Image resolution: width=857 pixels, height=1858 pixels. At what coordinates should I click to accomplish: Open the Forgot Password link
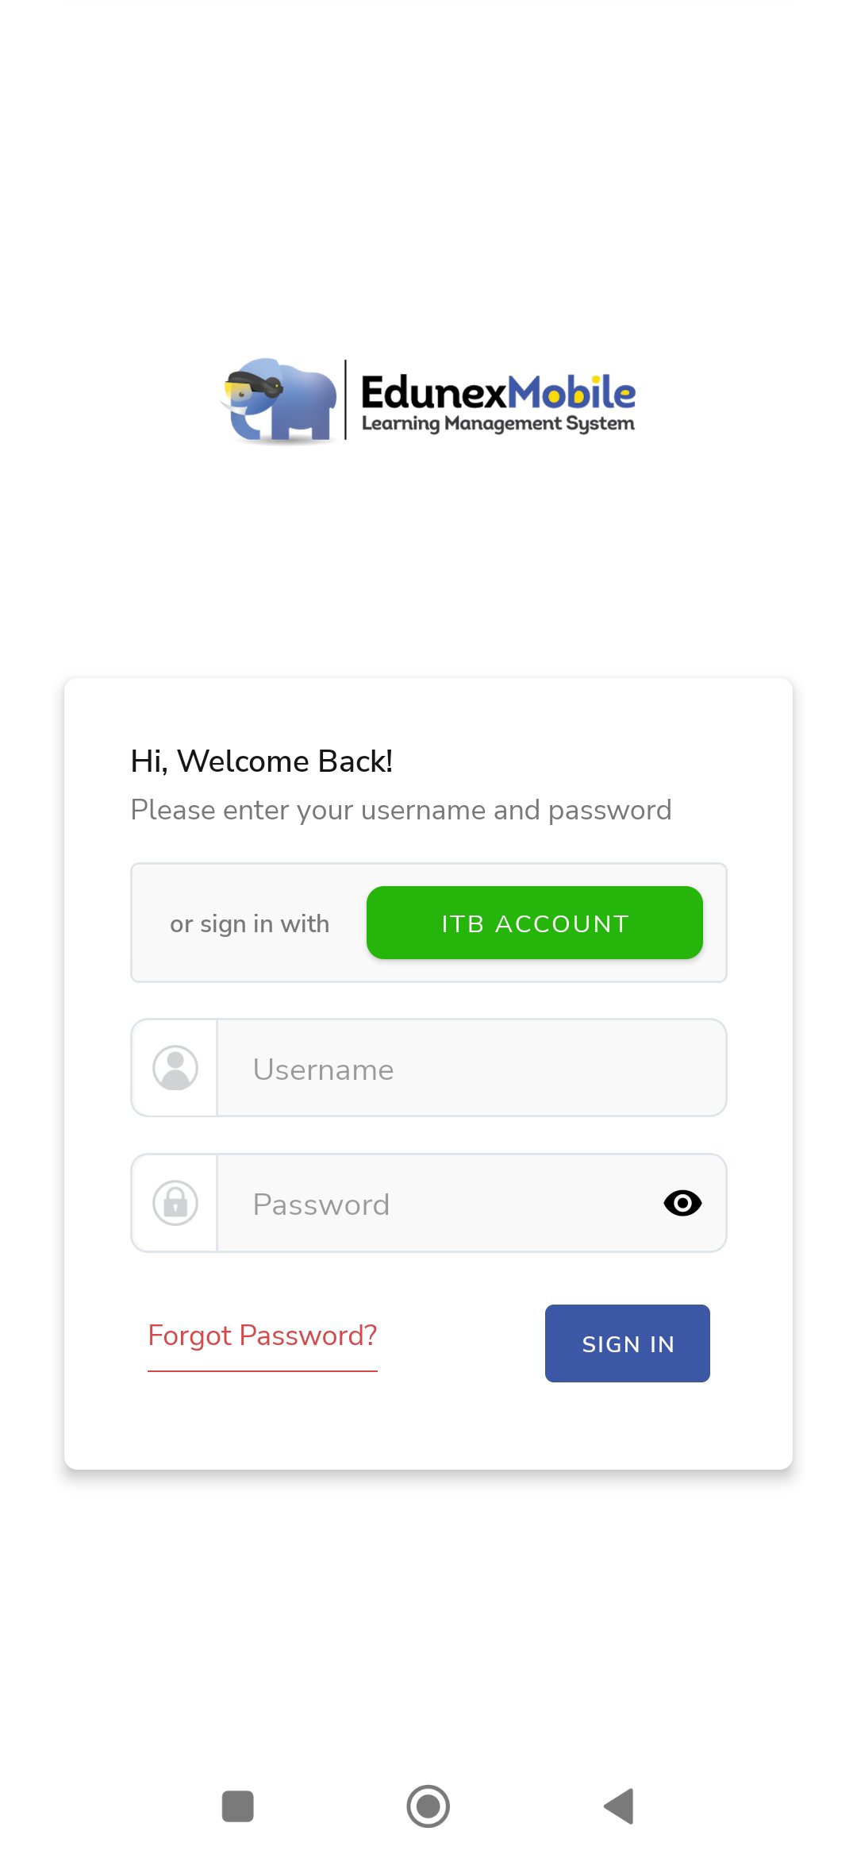click(x=263, y=1335)
